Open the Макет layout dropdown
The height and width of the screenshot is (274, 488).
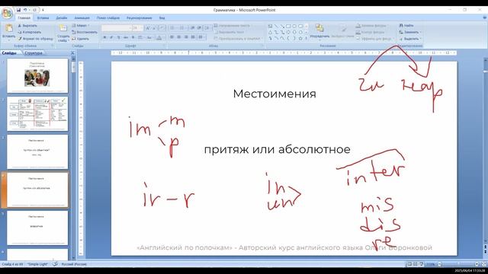click(x=81, y=25)
